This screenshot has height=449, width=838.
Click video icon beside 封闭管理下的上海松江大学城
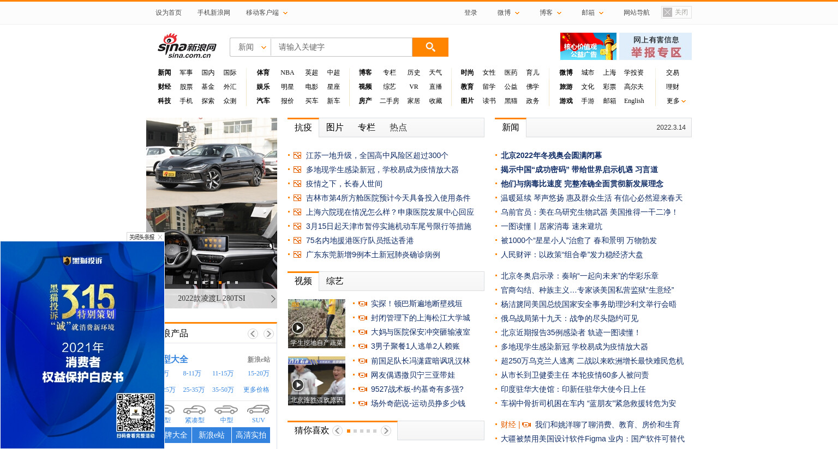tap(363, 318)
